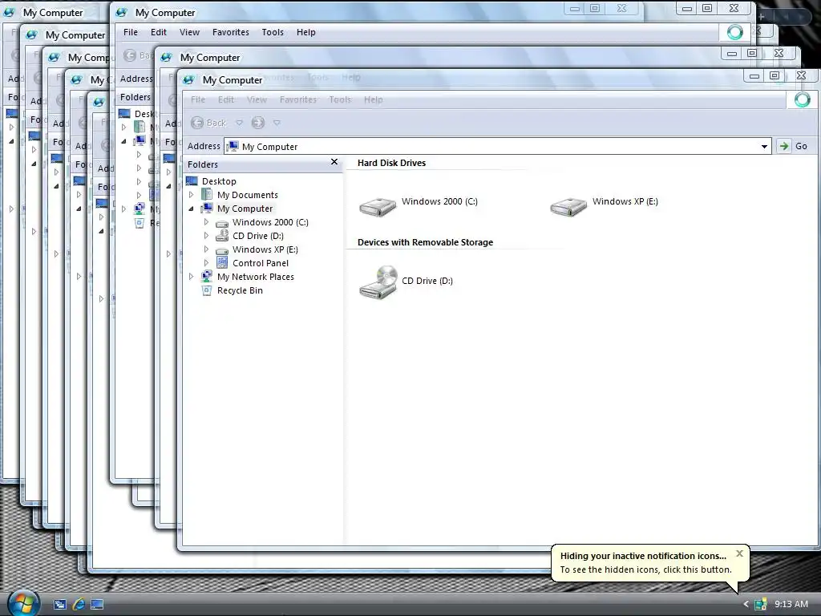821x616 pixels.
Task: Click Devices with Removable Storage group header
Action: pos(425,242)
